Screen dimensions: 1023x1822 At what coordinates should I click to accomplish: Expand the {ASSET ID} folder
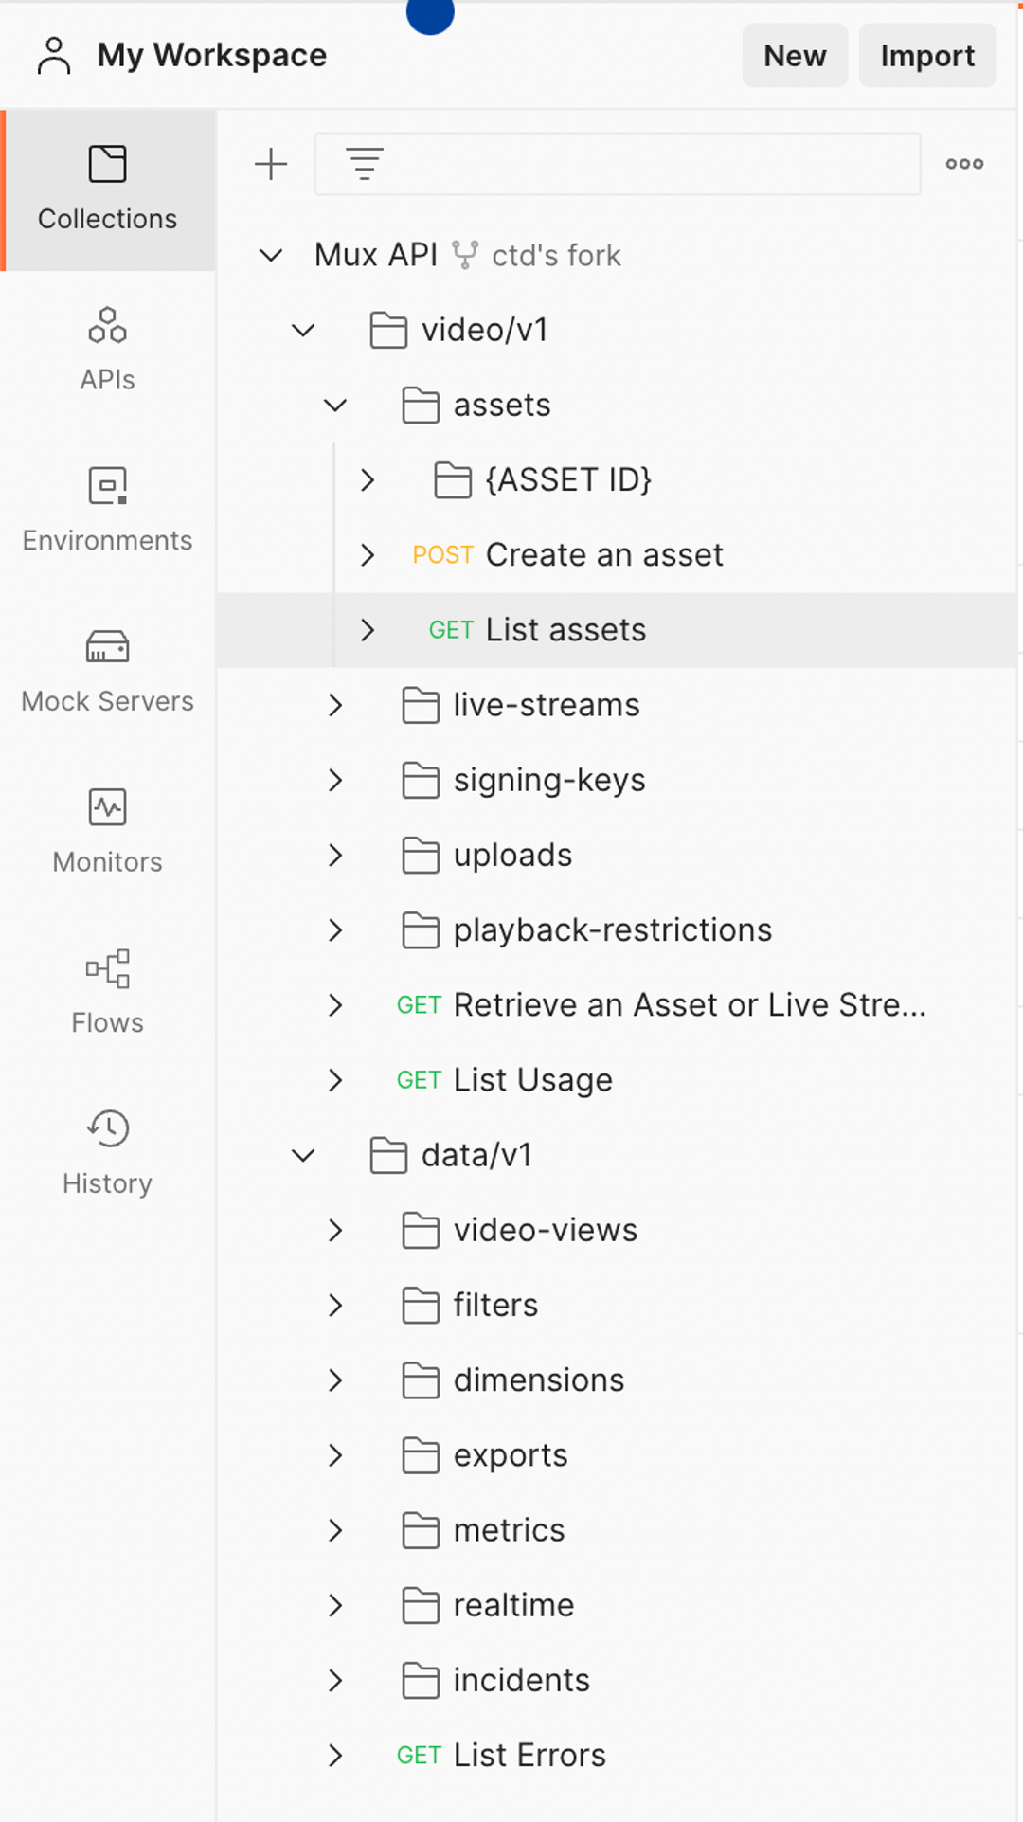[368, 480]
